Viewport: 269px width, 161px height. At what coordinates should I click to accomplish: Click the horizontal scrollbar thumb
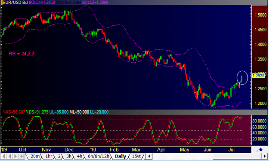pos(238,156)
